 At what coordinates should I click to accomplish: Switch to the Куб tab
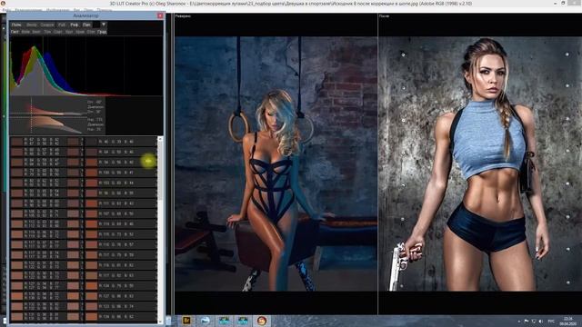click(x=62, y=25)
